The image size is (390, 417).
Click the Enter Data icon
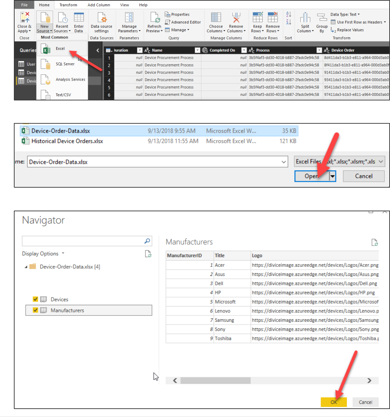point(79,18)
